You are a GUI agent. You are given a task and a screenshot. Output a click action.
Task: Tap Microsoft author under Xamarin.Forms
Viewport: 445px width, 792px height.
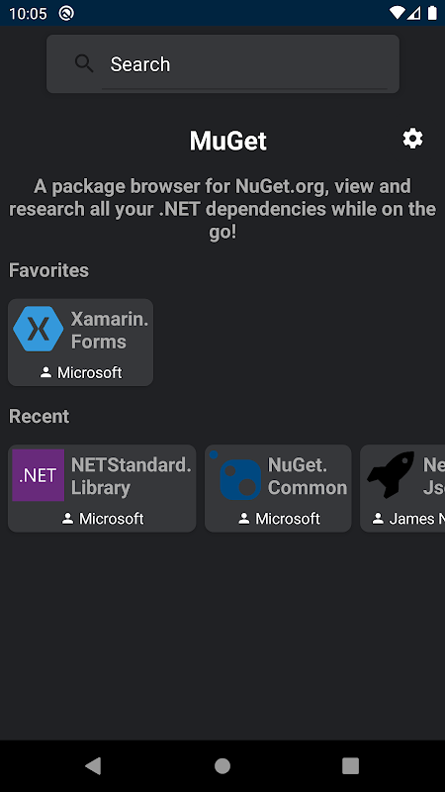tap(89, 373)
